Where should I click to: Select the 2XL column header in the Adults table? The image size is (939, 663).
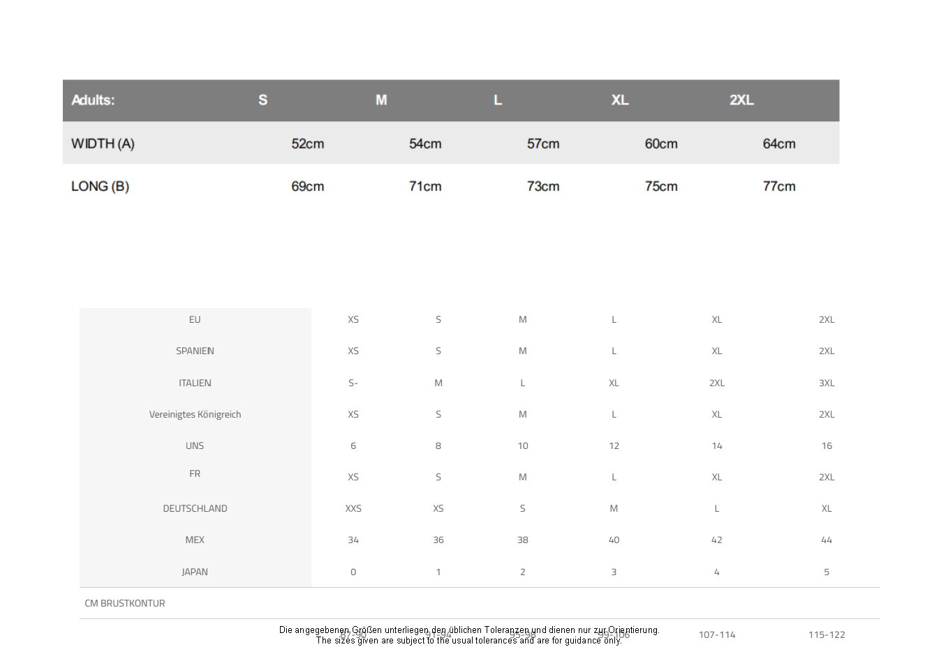(x=741, y=100)
